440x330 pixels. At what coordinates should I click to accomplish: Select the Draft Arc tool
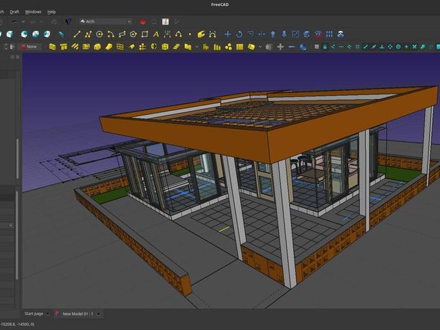coord(111,34)
